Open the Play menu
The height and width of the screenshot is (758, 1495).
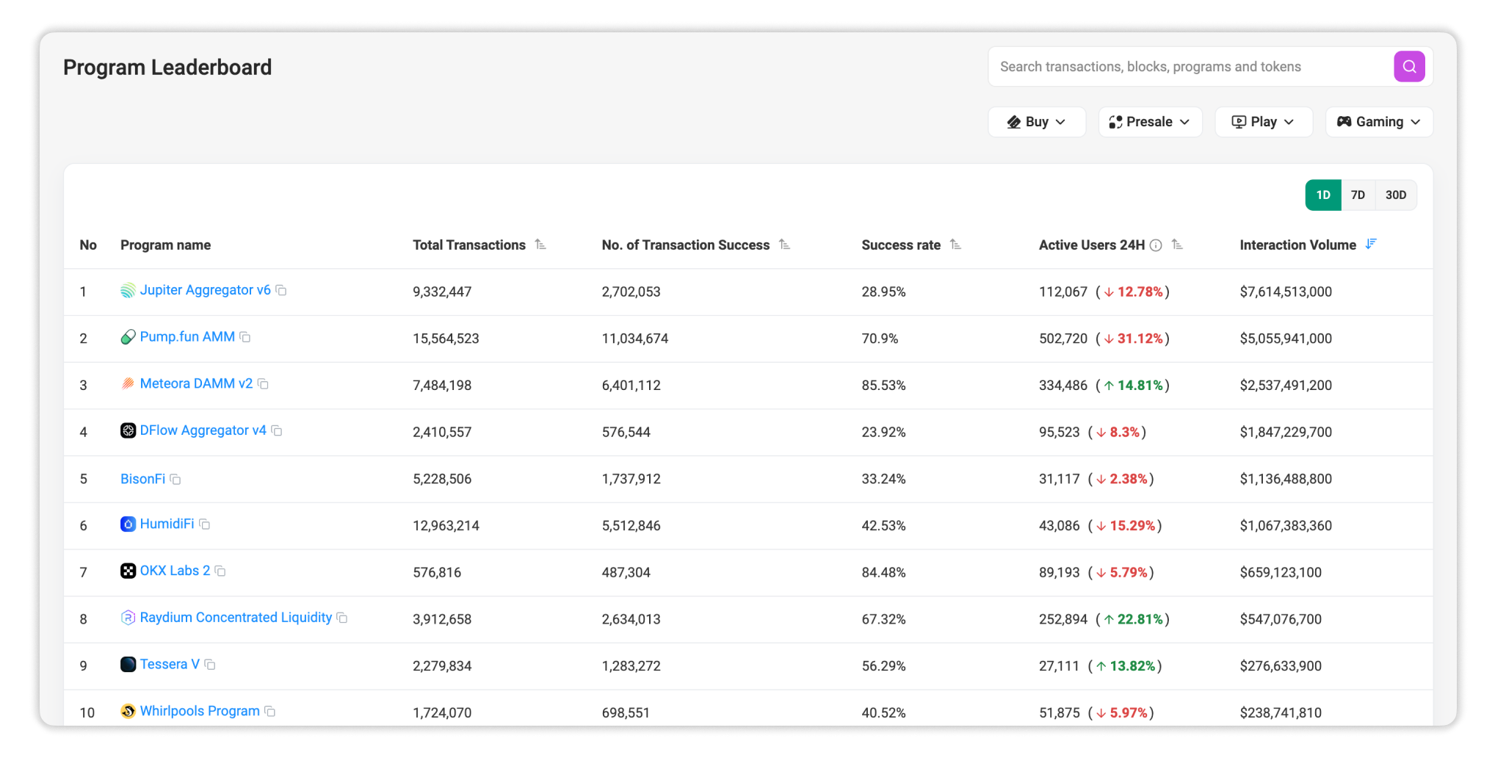pos(1264,121)
